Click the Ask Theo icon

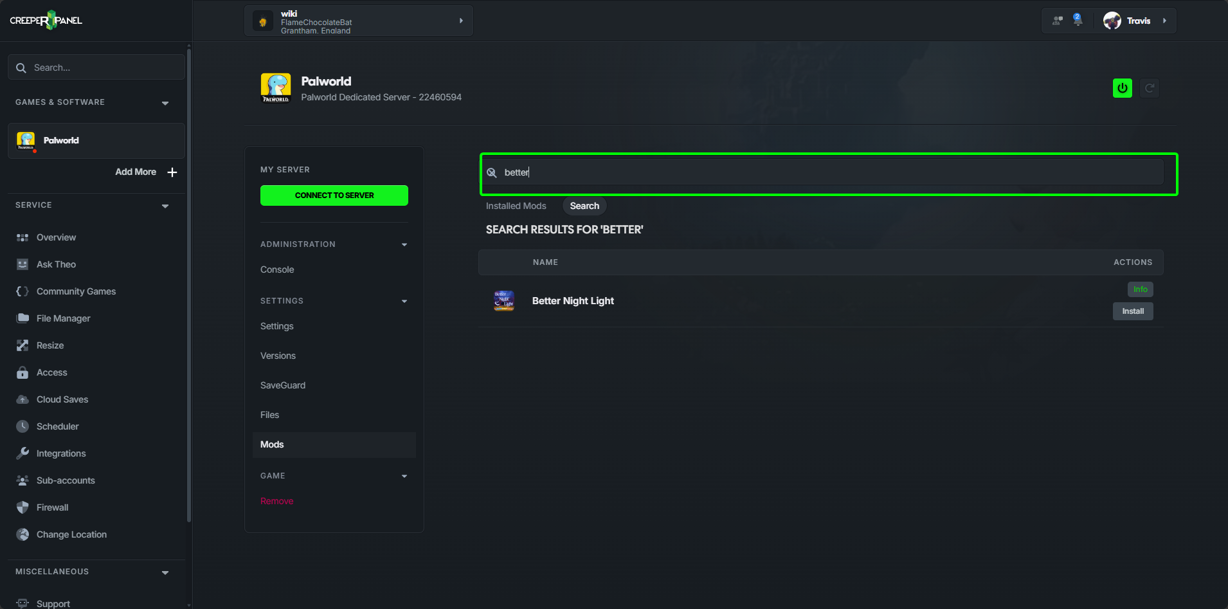23,264
